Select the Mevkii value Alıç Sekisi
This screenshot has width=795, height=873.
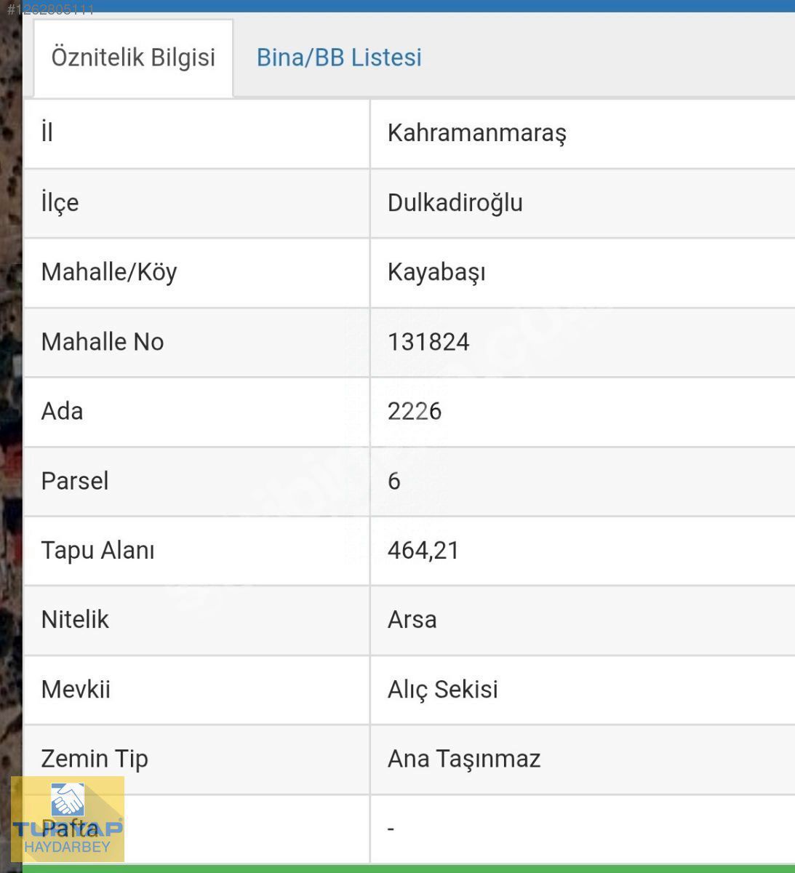click(x=443, y=690)
